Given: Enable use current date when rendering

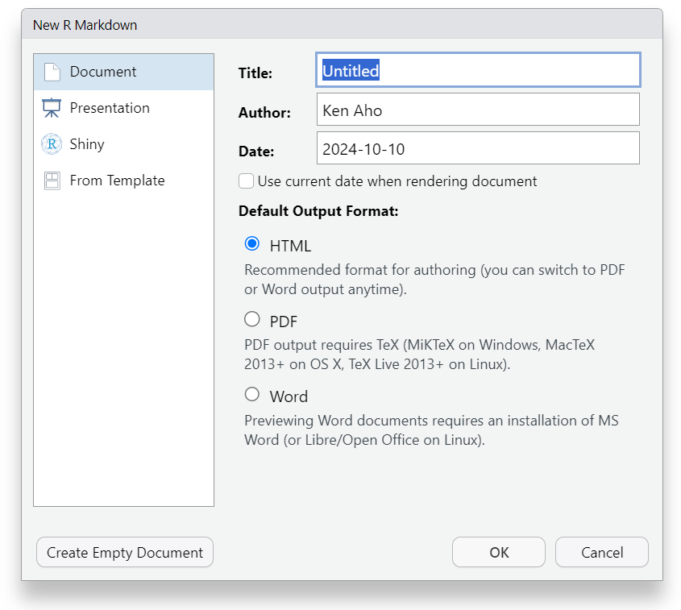Looking at the screenshot, I should click(246, 181).
